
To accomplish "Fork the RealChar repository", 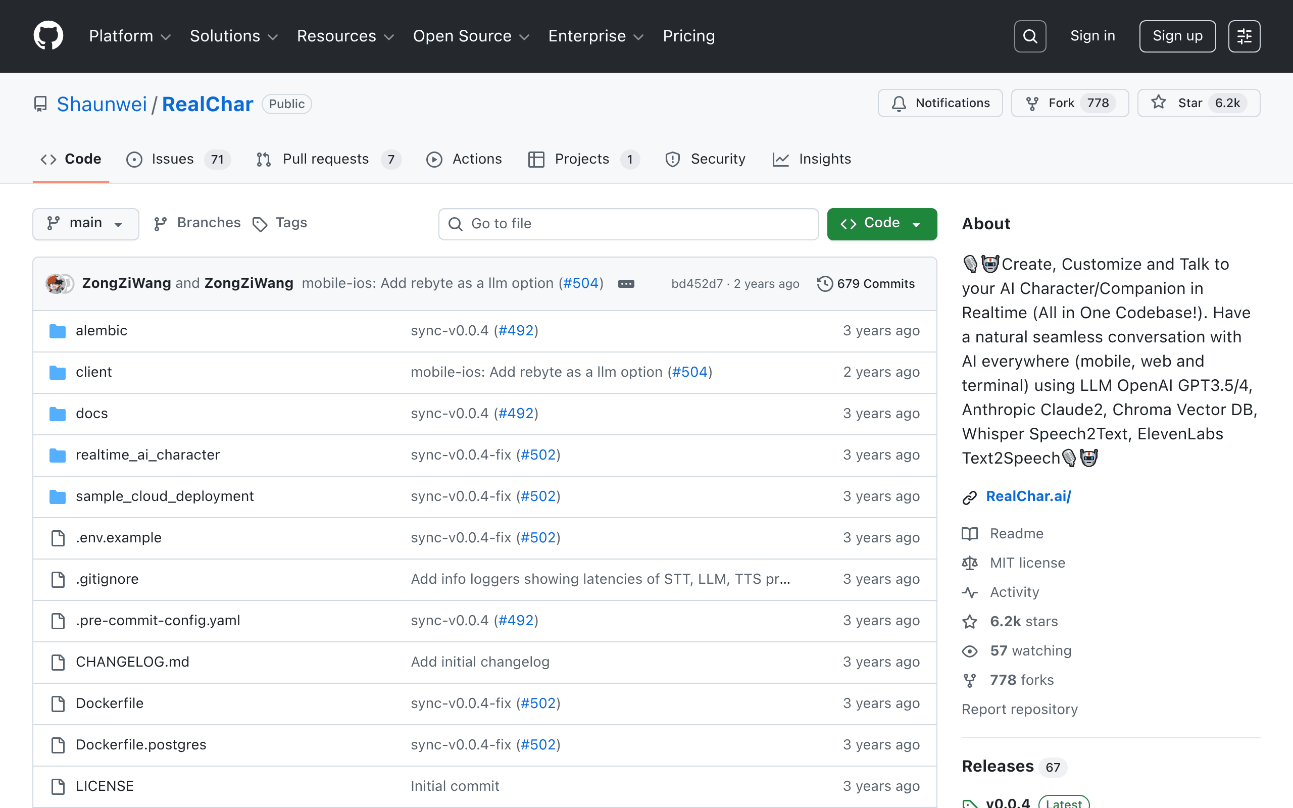I will (1070, 103).
